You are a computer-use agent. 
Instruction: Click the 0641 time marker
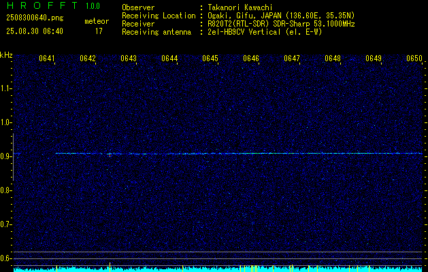click(47, 58)
